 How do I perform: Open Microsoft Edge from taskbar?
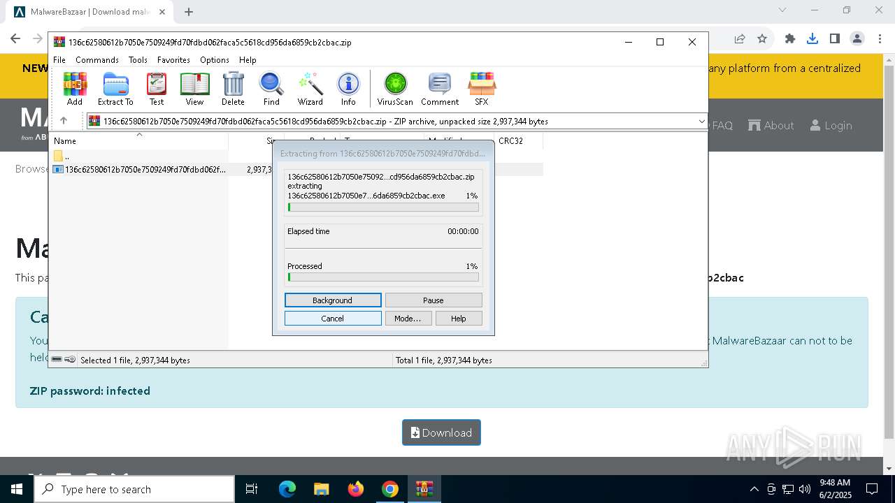pos(287,489)
